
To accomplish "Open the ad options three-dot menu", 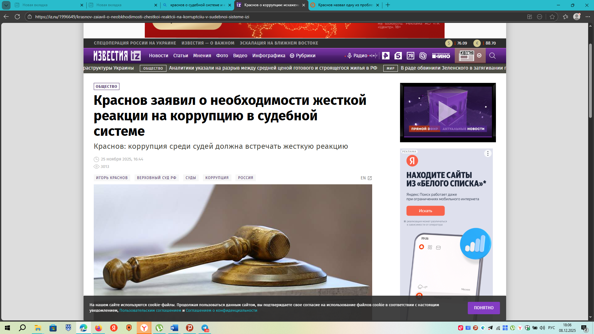I will pos(488,153).
